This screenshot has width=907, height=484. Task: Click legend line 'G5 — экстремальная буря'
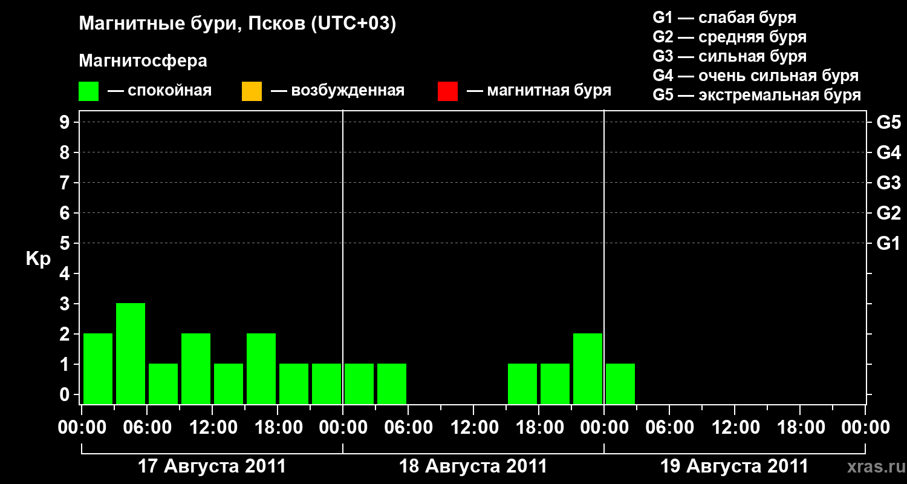pos(757,95)
